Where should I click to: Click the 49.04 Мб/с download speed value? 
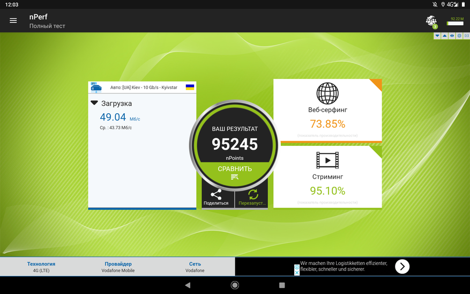(120, 117)
